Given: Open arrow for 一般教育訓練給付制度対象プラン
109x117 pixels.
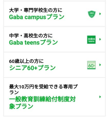Looking at the screenshot, I should click(100, 97).
